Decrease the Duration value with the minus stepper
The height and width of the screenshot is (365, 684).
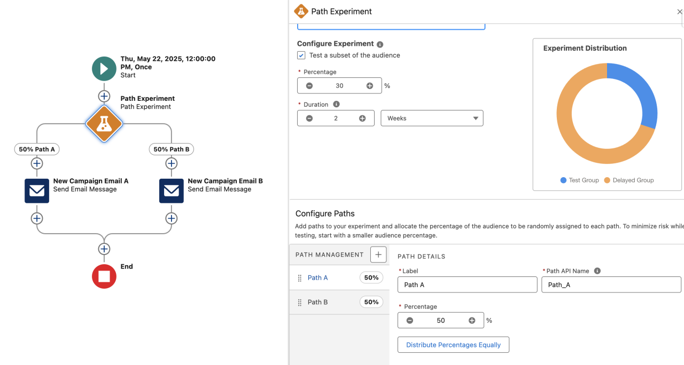pos(309,118)
